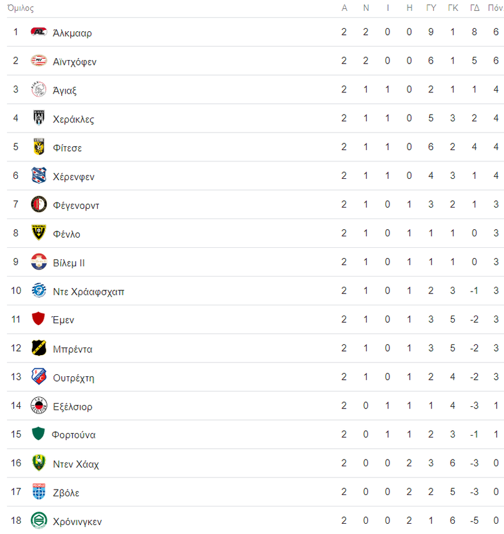Click the Heracles club crest
This screenshot has width=504, height=534.
click(38, 118)
